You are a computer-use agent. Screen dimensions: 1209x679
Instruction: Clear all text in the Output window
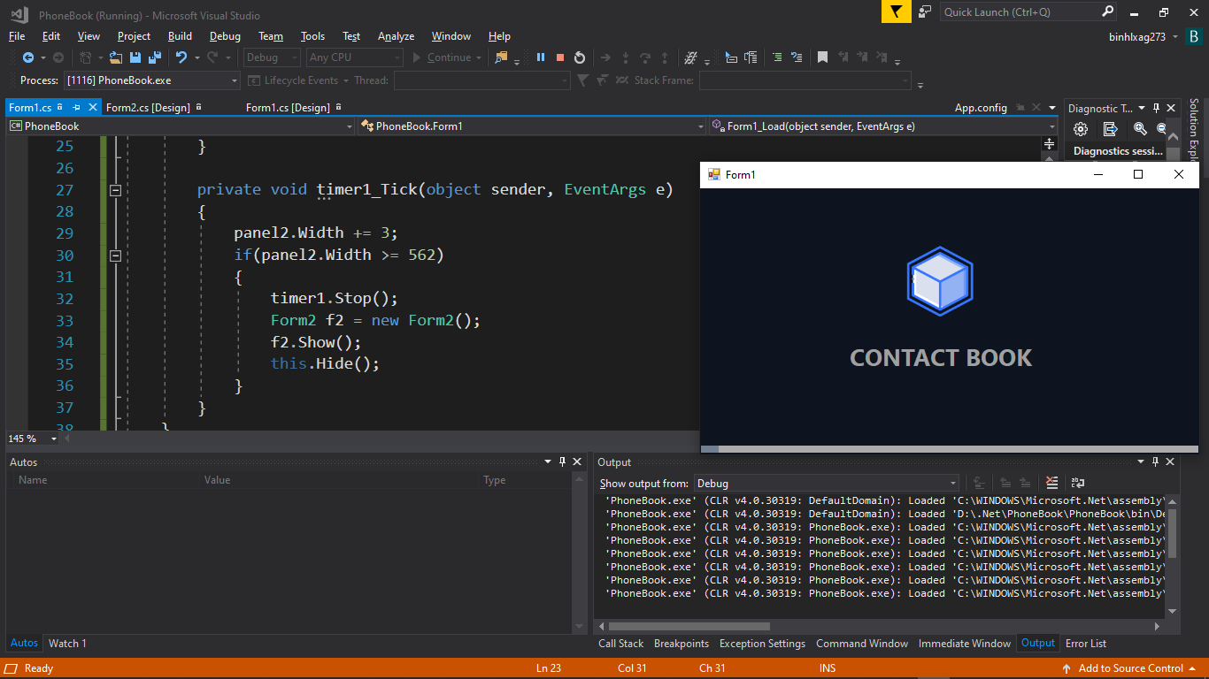coord(1051,483)
